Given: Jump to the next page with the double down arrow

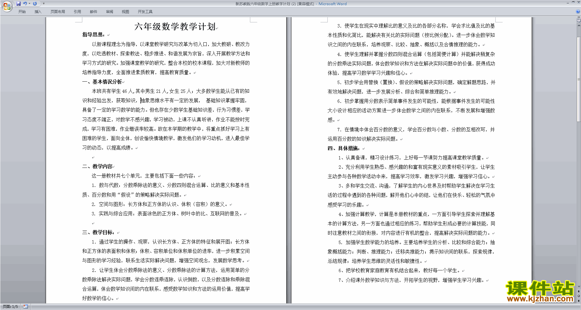Looking at the screenshot, I should click(579, 301).
